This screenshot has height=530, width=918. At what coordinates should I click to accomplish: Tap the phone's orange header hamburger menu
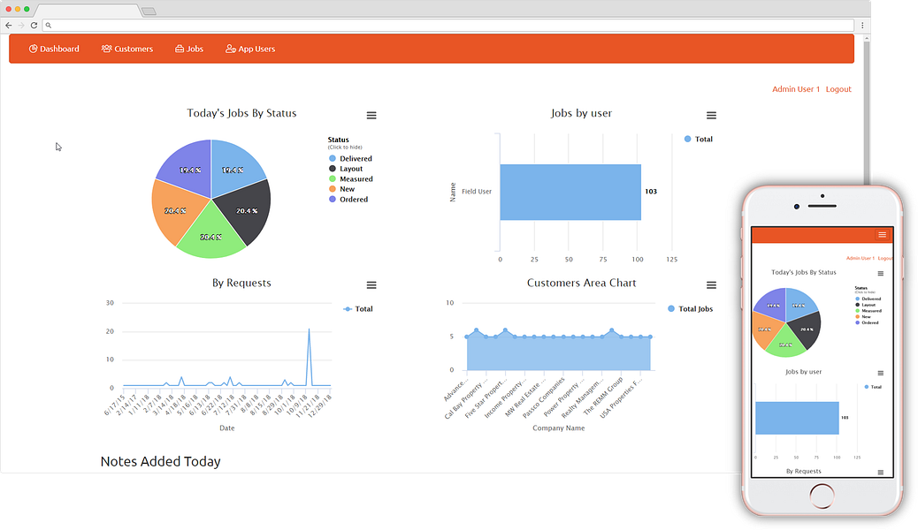[x=882, y=235]
